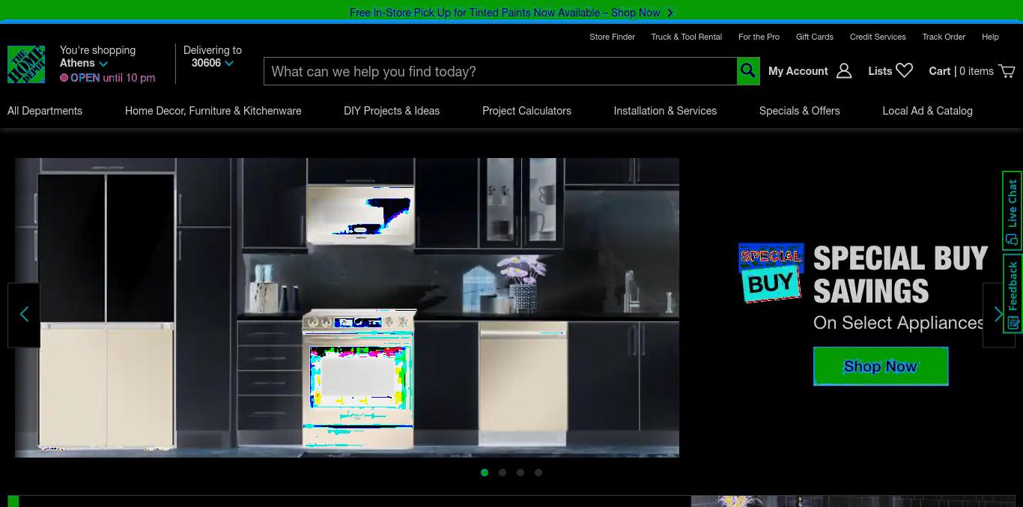Select the second carousel dot
Screen dimensions: 1023x507
click(x=503, y=473)
